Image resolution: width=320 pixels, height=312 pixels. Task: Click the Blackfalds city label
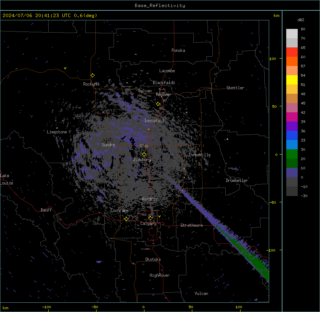pos(164,83)
